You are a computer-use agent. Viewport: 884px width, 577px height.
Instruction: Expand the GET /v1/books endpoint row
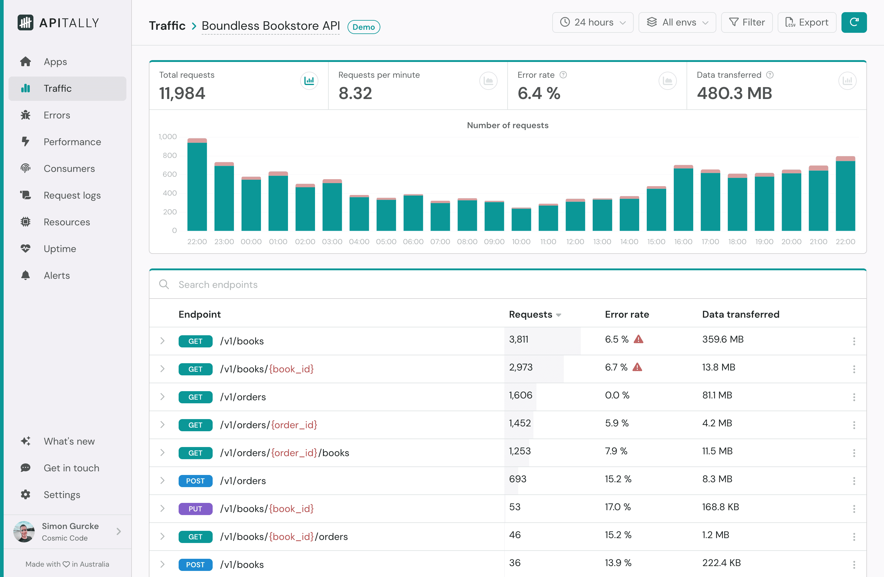click(162, 341)
